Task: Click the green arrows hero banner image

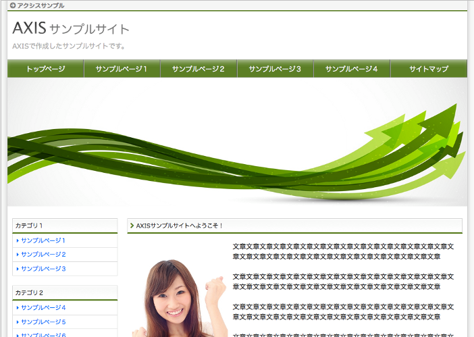Action: (x=237, y=142)
